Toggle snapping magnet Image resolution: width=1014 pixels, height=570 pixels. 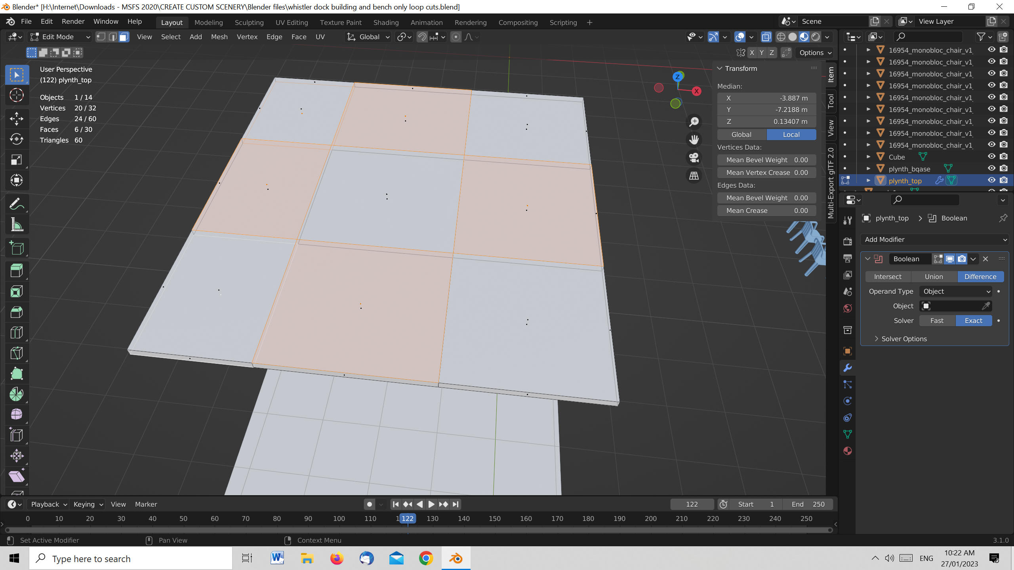click(422, 37)
